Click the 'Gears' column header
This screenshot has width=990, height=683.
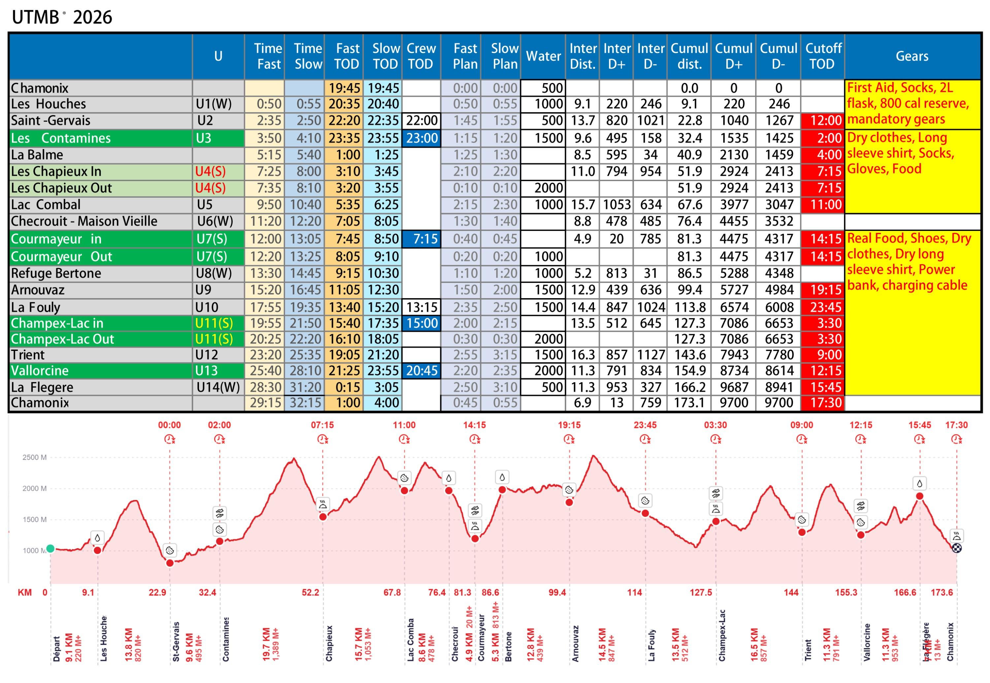tap(912, 56)
